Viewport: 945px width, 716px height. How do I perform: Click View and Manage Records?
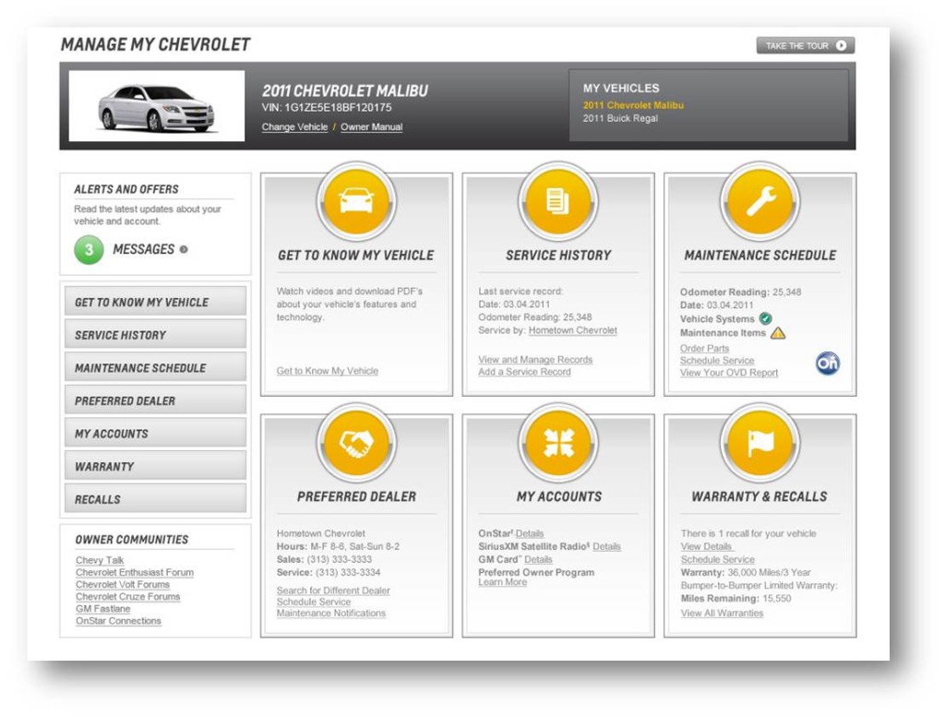(x=535, y=359)
